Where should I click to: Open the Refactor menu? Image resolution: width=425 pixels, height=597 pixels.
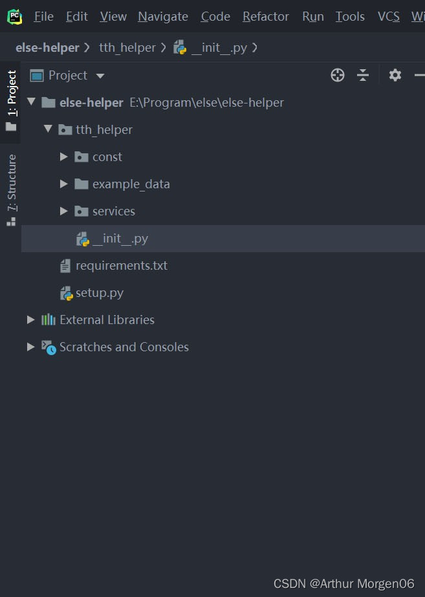265,16
